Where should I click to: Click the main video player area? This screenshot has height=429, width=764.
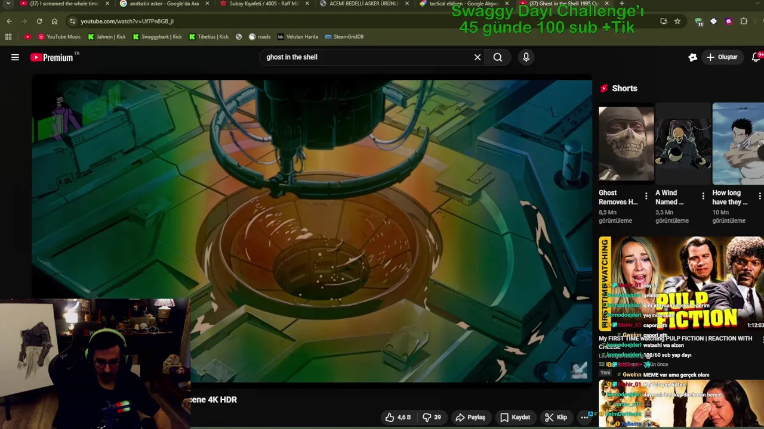(312, 231)
